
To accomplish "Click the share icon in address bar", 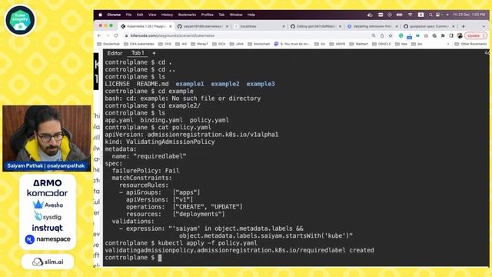I will [382, 35].
